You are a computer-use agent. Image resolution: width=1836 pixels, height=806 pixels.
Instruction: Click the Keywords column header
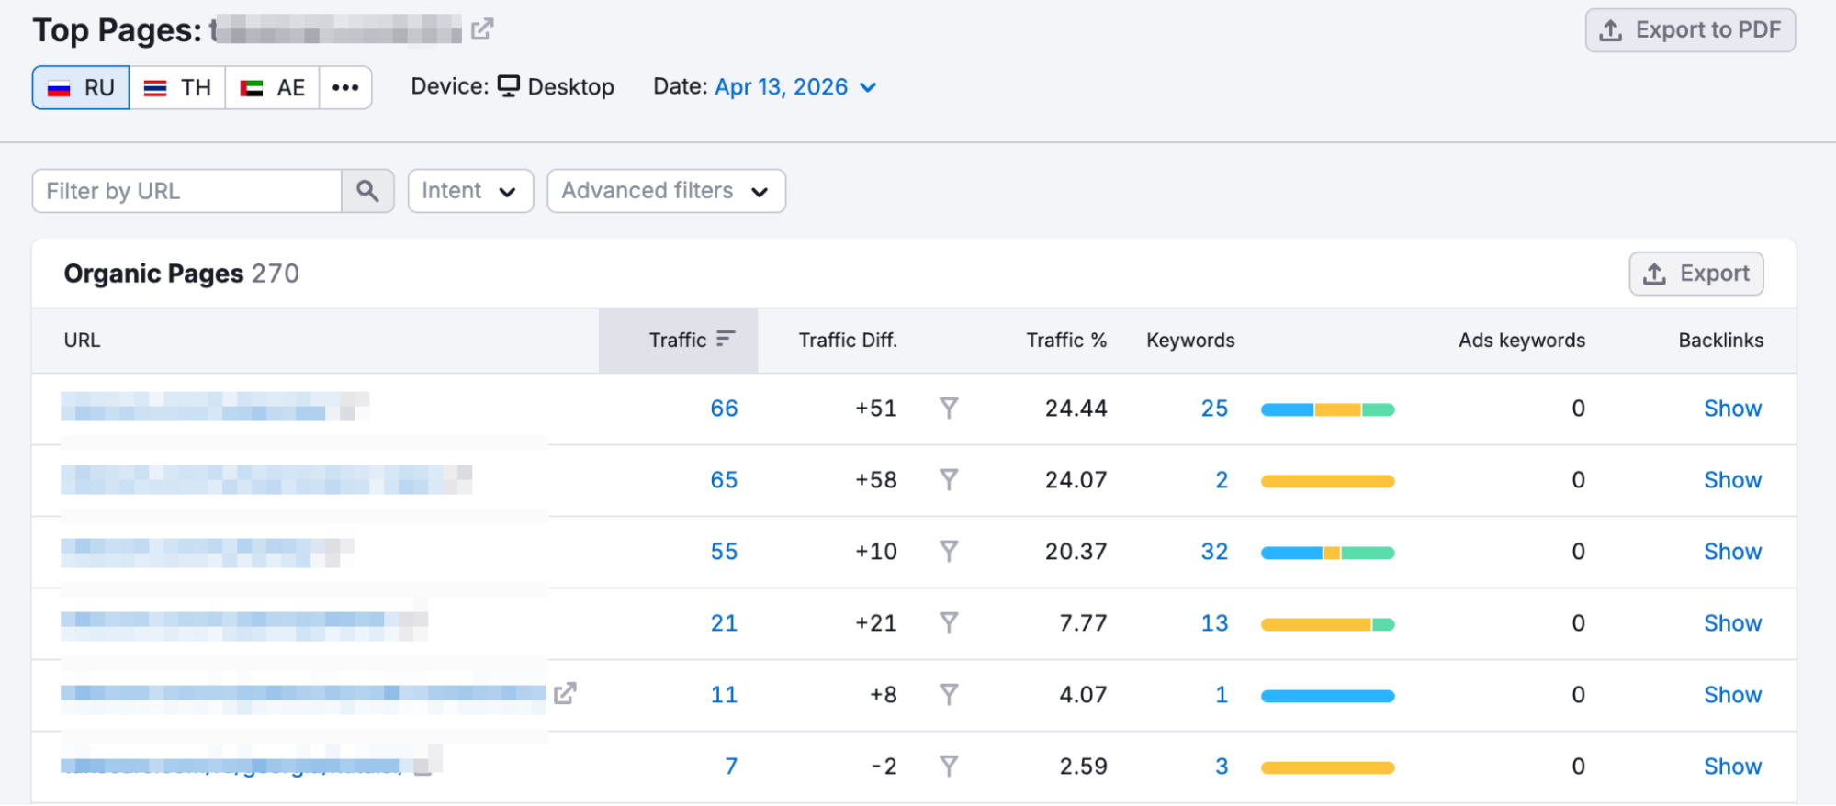click(x=1190, y=340)
